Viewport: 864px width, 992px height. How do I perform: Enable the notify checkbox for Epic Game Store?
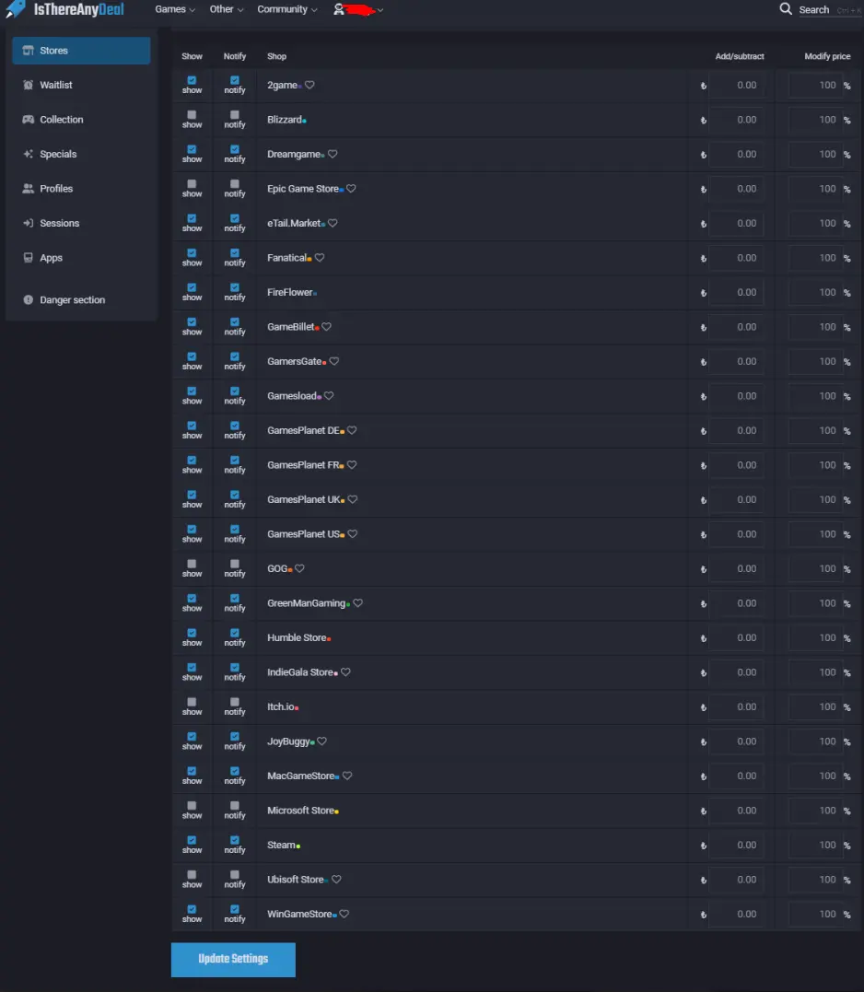pos(235,183)
